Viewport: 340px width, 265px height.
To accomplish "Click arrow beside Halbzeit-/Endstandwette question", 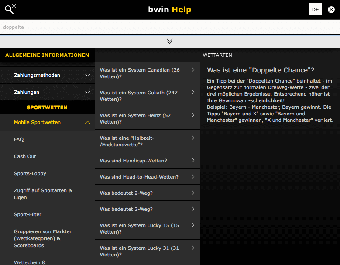I will coord(193,138).
